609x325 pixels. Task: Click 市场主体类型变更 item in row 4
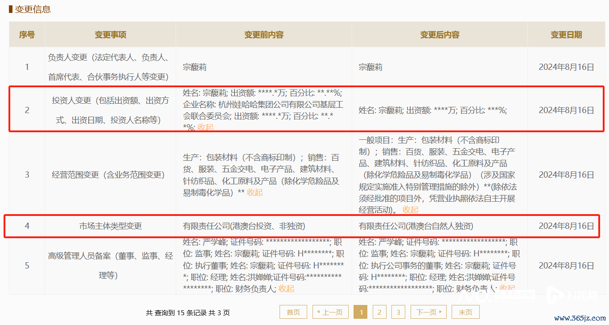coord(111,226)
